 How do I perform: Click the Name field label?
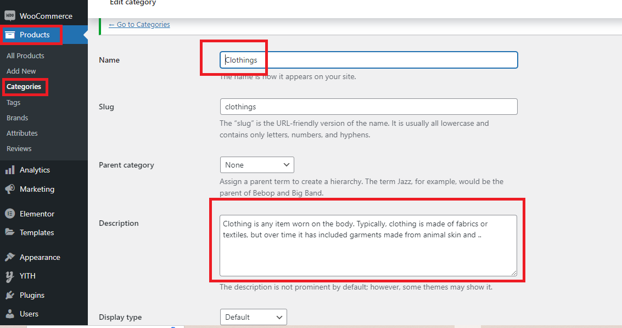click(109, 60)
